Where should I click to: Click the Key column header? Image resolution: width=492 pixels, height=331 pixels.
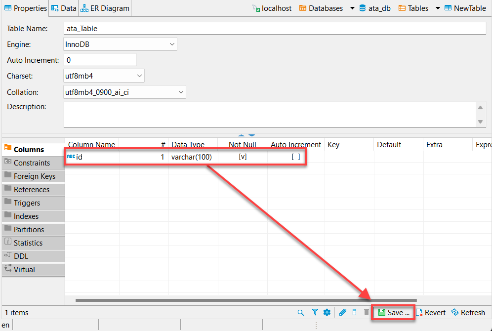click(x=349, y=144)
